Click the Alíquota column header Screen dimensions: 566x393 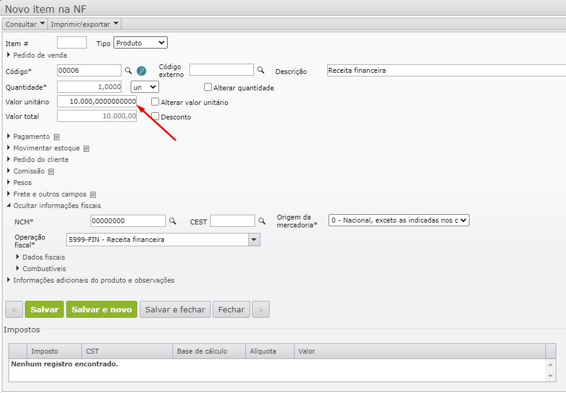coord(270,351)
